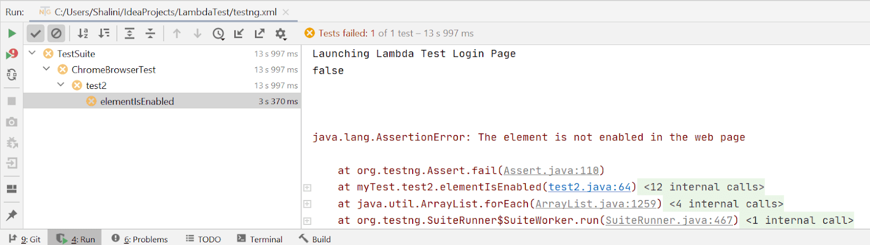
Task: Collapse the TestSuite node
Action: click(x=32, y=53)
